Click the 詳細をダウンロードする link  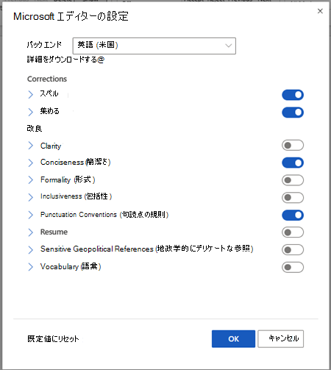(x=65, y=60)
